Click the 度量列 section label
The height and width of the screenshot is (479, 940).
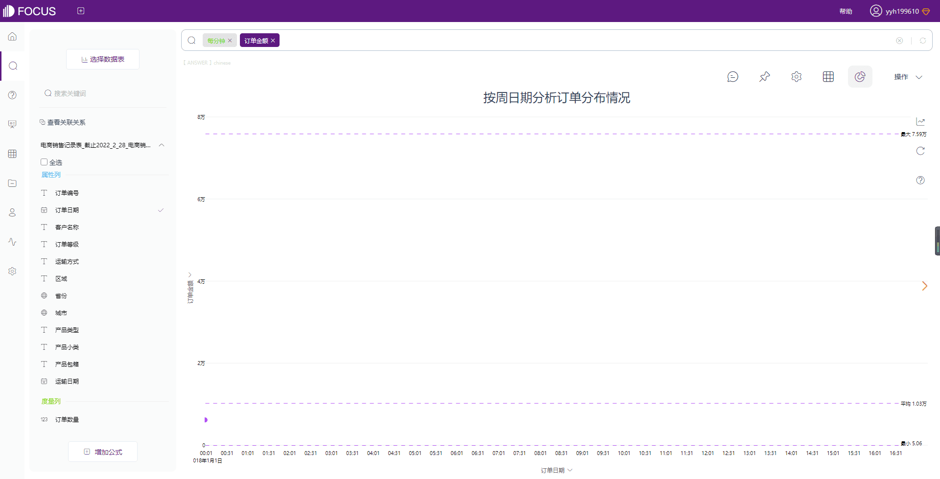[51, 401]
